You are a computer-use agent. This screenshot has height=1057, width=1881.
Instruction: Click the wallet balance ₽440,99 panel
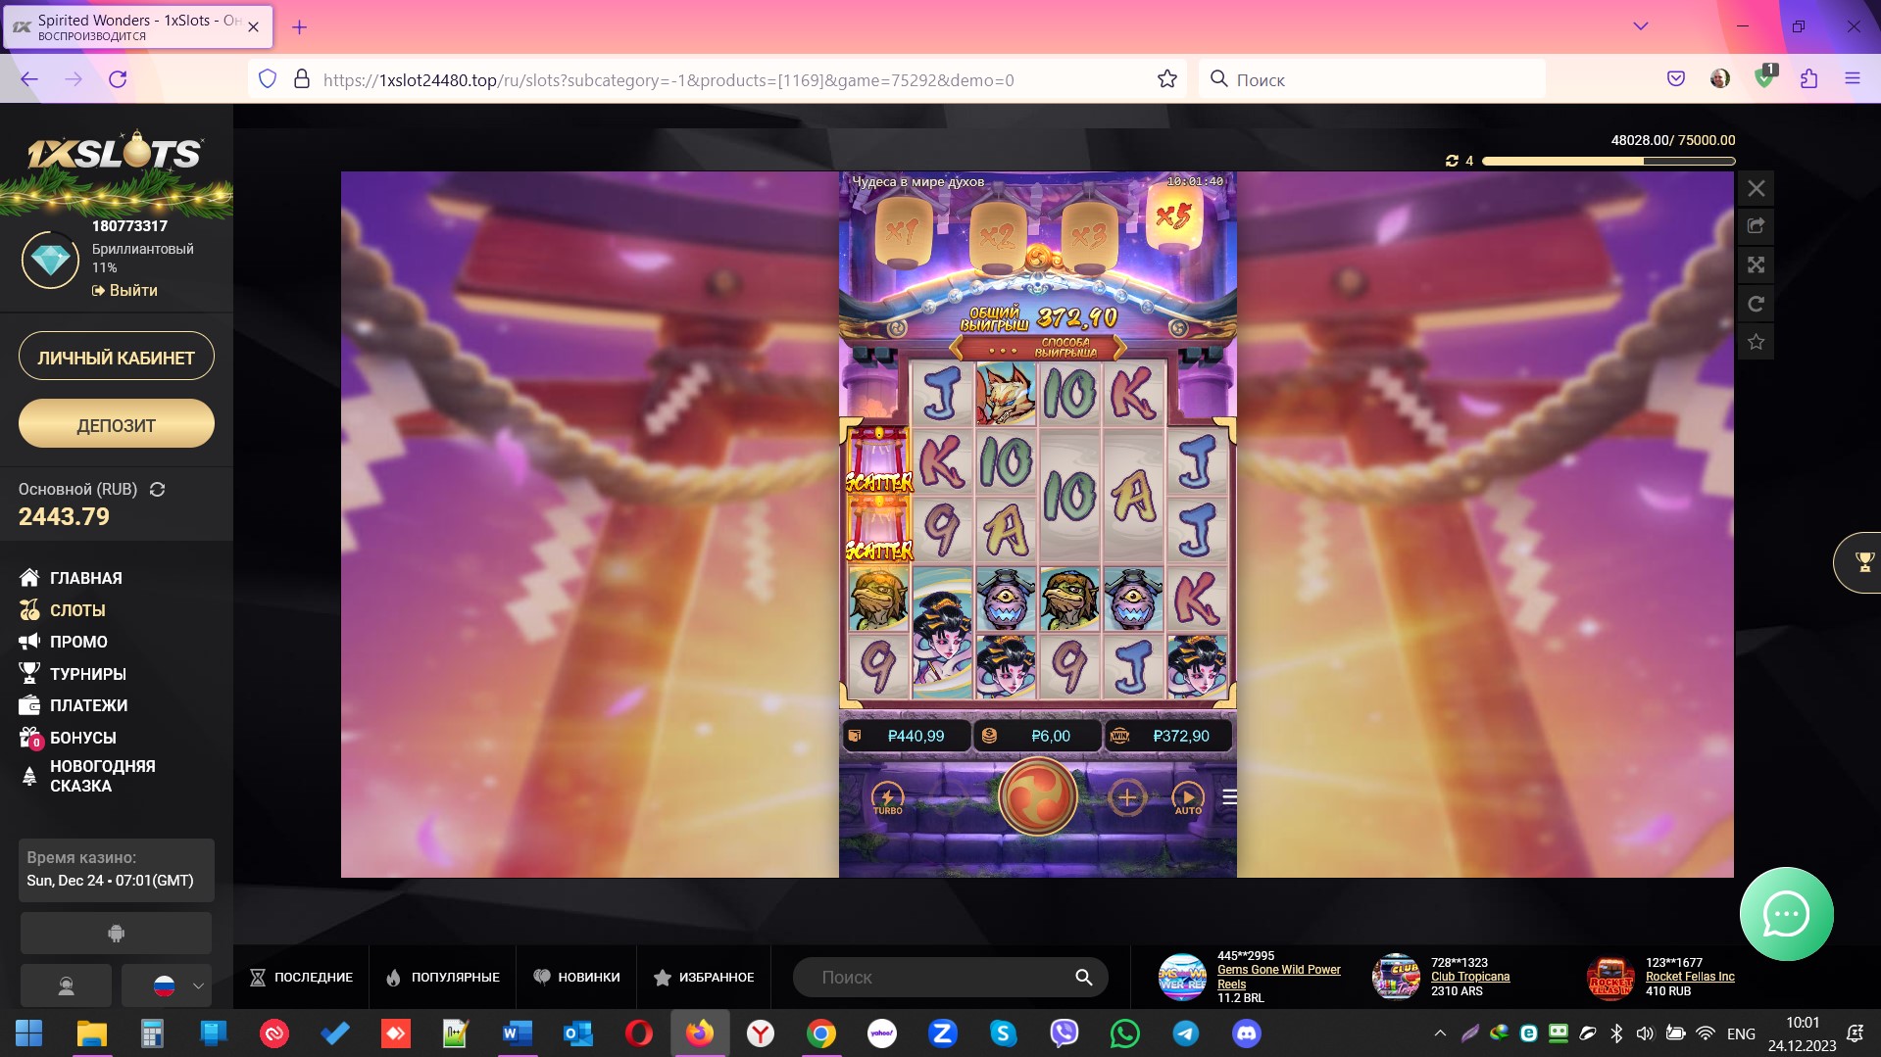pos(906,736)
